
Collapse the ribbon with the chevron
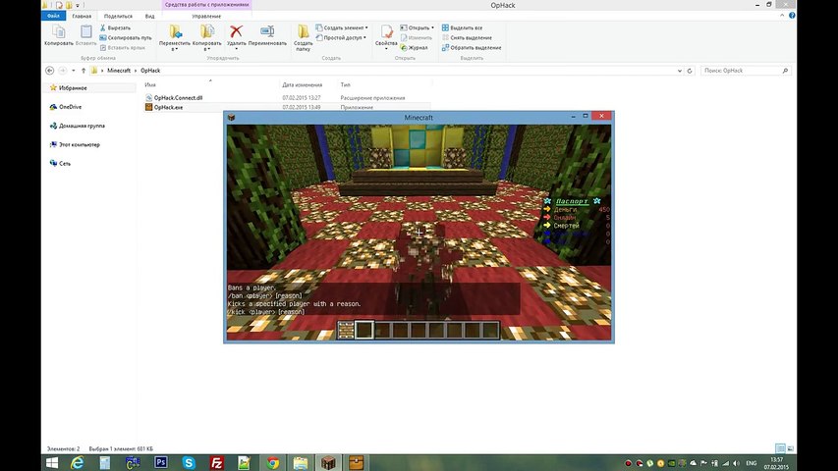[x=782, y=16]
